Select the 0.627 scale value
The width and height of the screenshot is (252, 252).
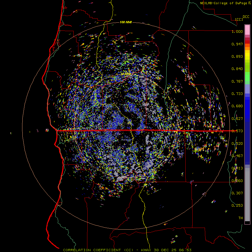(237, 119)
